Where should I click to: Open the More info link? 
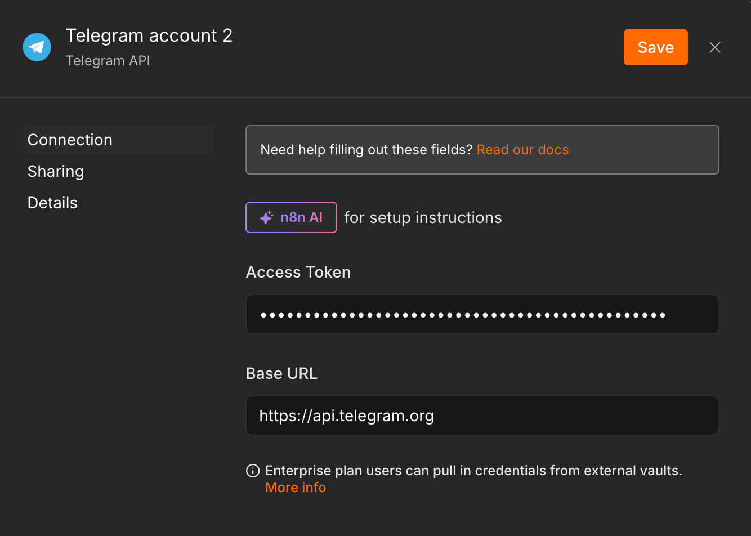coord(296,488)
